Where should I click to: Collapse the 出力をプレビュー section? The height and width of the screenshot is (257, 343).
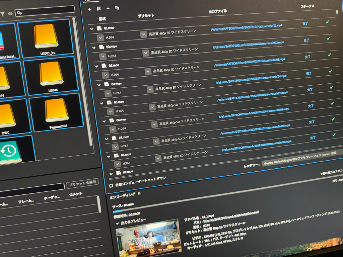pyautogui.click(x=117, y=223)
